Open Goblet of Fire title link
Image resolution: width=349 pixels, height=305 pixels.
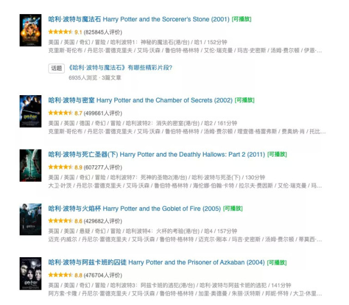pos(134,209)
